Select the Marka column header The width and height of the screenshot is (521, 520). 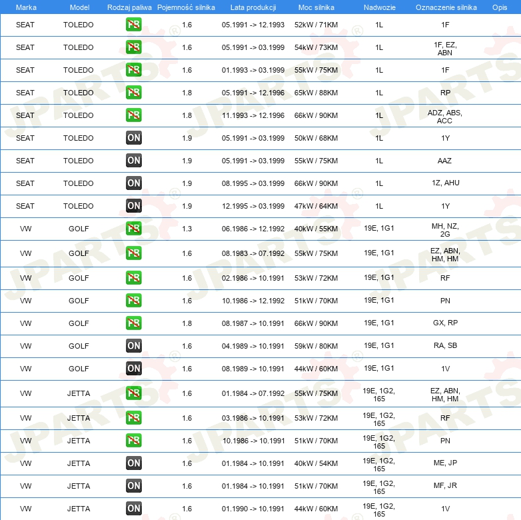click(x=26, y=7)
